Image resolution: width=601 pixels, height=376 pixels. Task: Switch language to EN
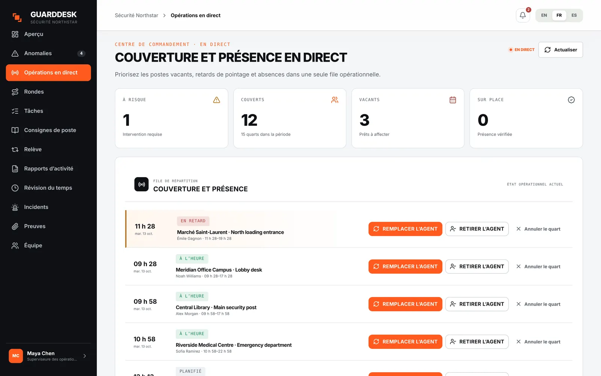(x=544, y=15)
